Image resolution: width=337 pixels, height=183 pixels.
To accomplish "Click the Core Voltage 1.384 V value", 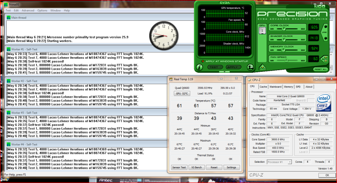I will (307, 109).
